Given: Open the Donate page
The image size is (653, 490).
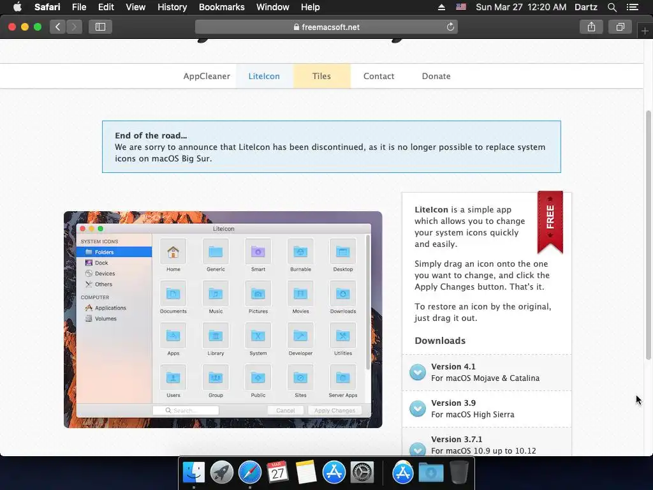Looking at the screenshot, I should 436,77.
